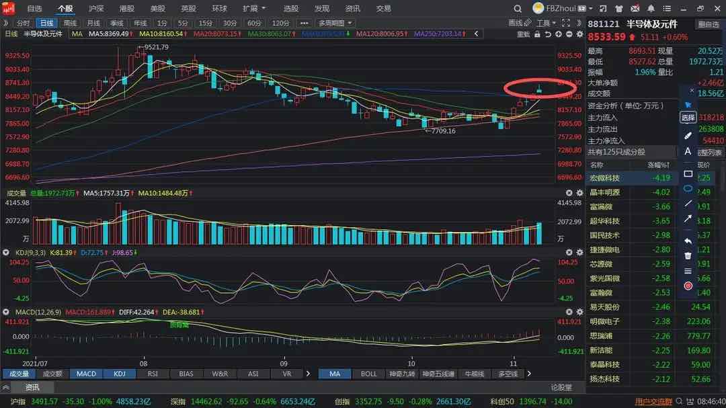Open KDJ panel settings gear
This screenshot has height=408, width=726.
pyautogui.click(x=579, y=252)
